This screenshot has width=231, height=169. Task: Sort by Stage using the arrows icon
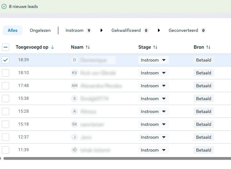[155, 47]
